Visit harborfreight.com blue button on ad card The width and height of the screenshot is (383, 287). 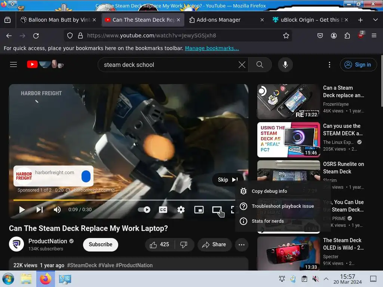click(x=86, y=176)
